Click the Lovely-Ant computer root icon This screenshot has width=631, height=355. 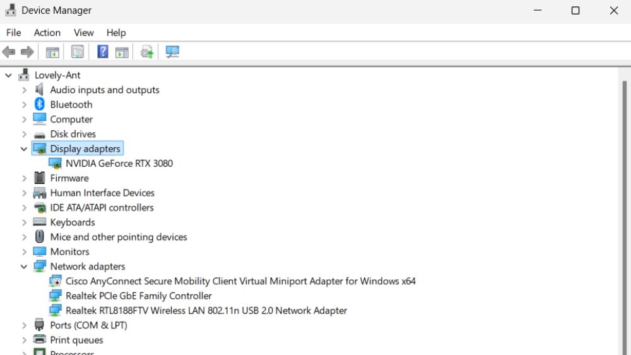click(x=24, y=75)
